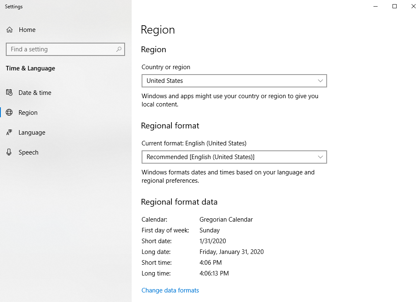Click the Date & time calendar icon
The height and width of the screenshot is (302, 419).
(10, 92)
